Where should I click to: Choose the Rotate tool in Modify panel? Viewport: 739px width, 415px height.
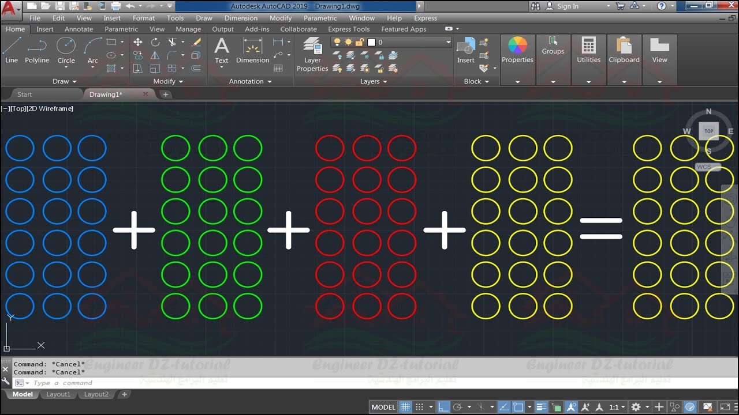[155, 42]
